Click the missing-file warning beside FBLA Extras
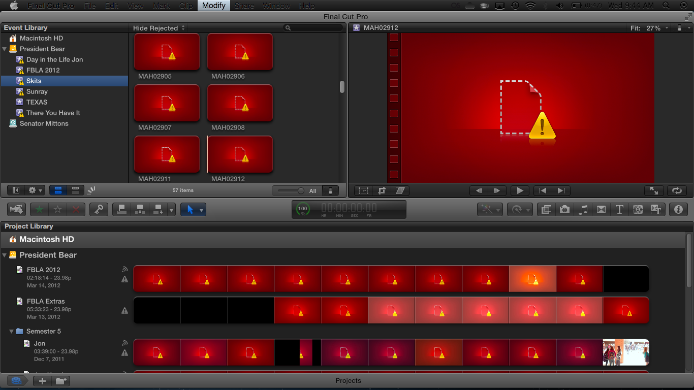Viewport: 694px width, 390px height. point(124,311)
